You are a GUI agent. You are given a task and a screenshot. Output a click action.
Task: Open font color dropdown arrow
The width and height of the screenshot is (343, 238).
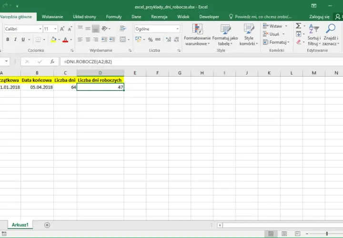(x=71, y=40)
